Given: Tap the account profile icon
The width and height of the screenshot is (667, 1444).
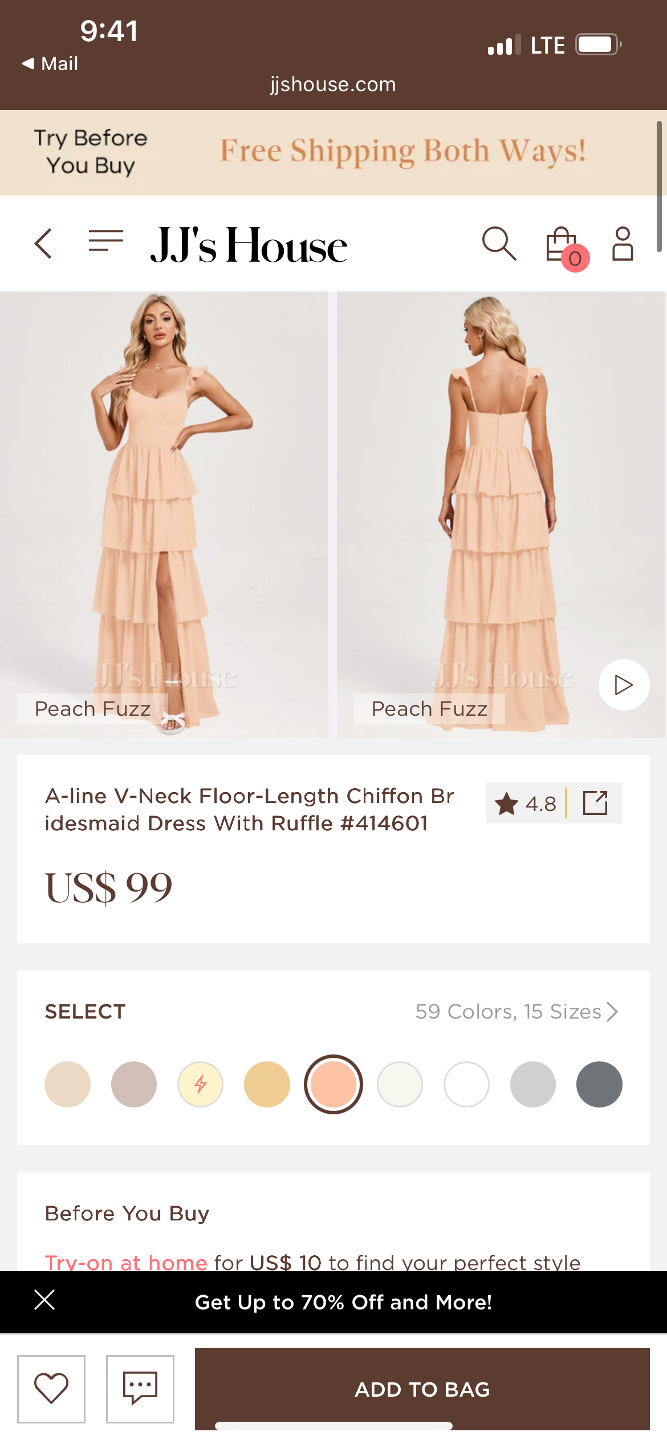Looking at the screenshot, I should point(623,244).
